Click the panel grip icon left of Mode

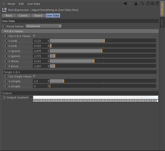point(4,4)
